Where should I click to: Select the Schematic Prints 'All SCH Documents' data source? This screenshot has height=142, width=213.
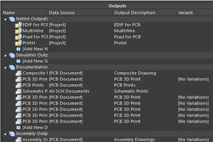69,91
